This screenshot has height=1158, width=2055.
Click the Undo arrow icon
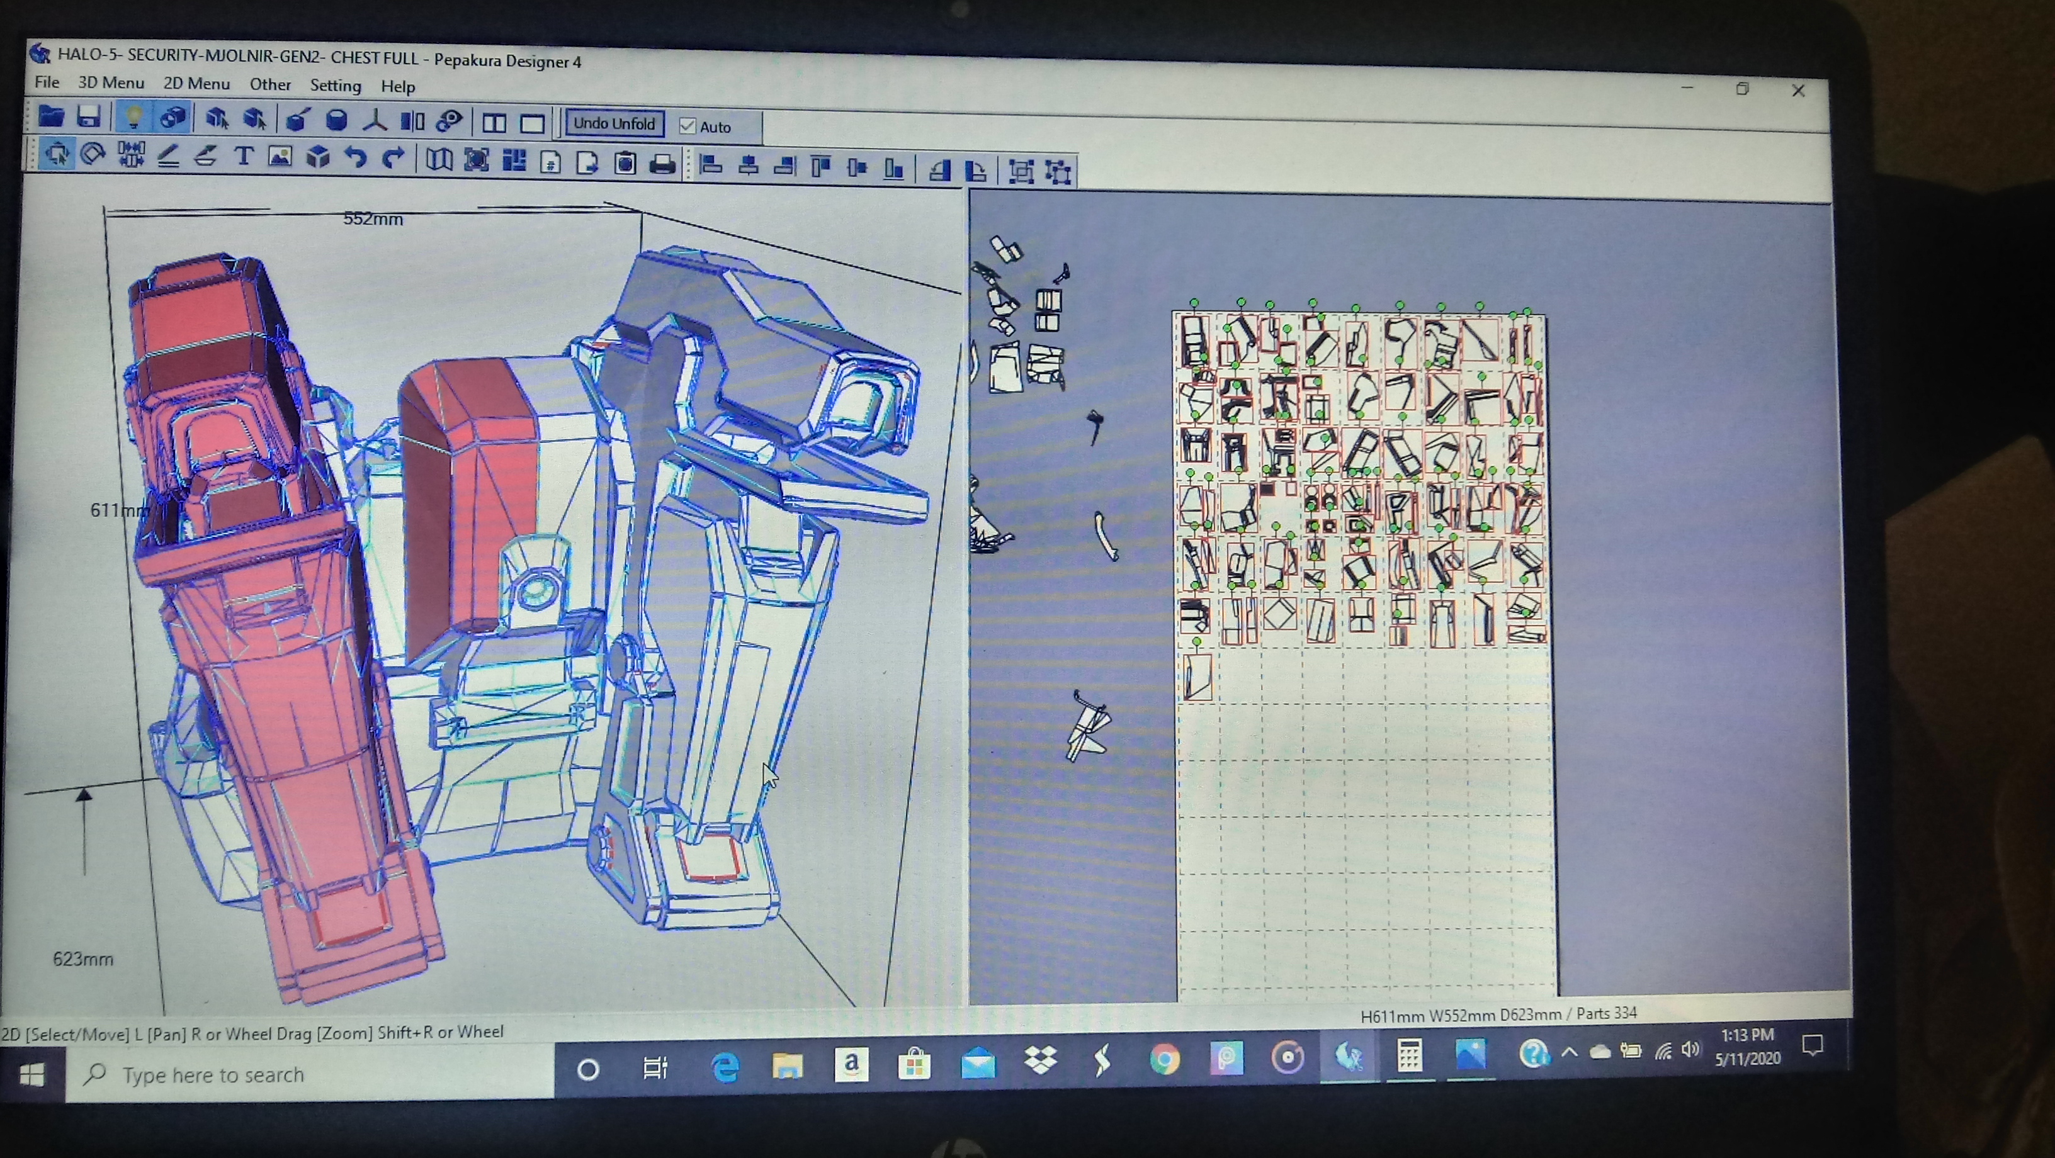(356, 158)
